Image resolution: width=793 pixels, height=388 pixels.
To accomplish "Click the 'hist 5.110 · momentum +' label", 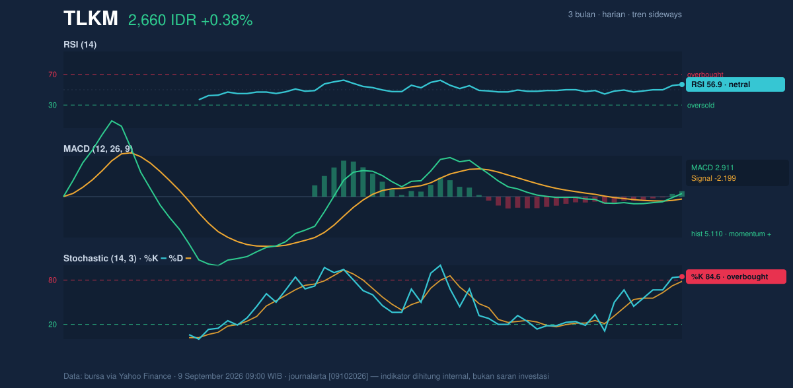I will pyautogui.click(x=731, y=234).
